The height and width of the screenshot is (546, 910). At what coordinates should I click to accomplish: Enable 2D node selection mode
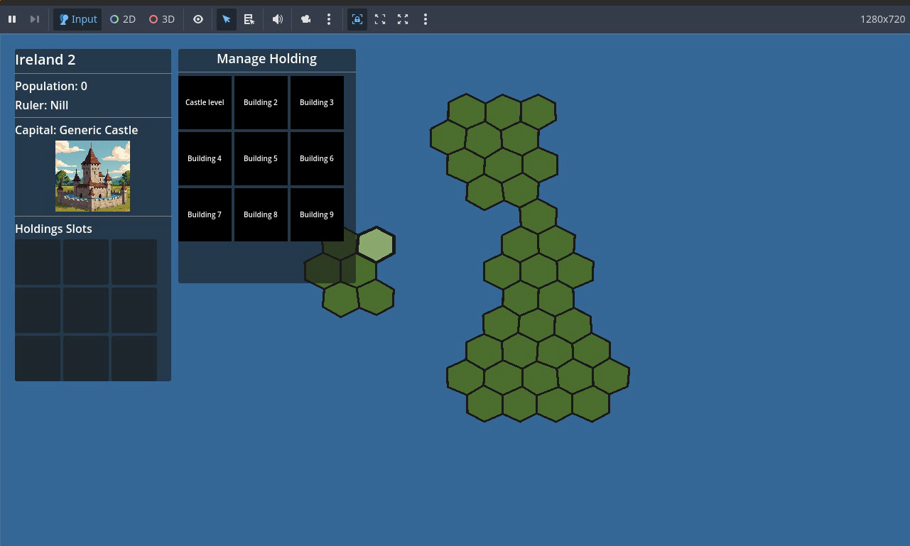[122, 19]
